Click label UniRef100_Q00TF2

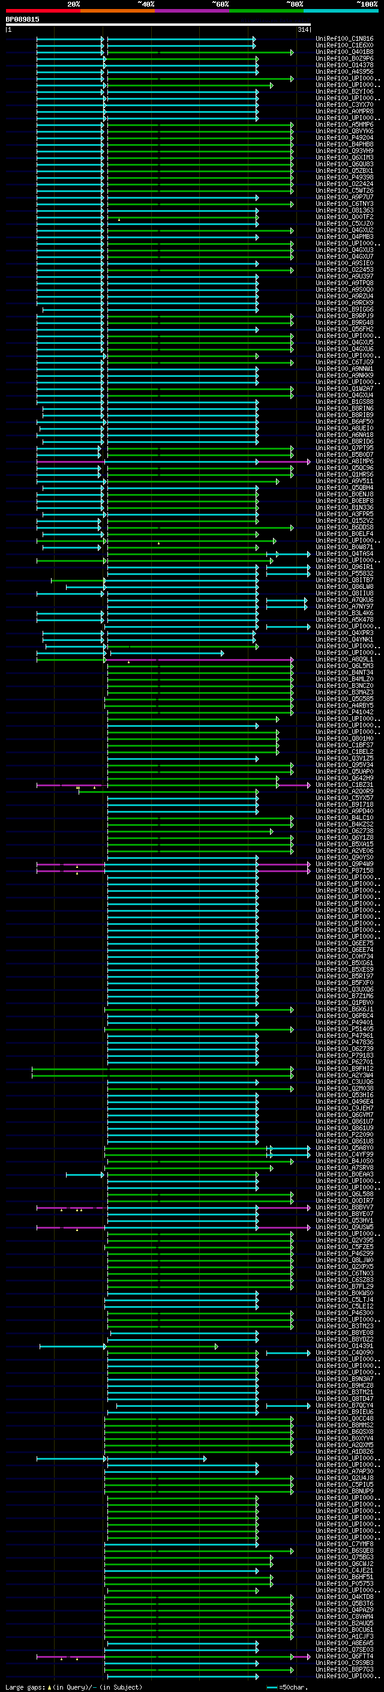[x=344, y=217]
